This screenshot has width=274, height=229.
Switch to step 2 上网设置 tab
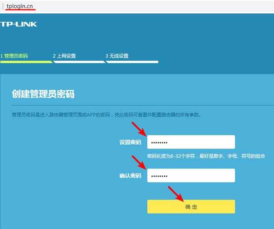(x=64, y=56)
